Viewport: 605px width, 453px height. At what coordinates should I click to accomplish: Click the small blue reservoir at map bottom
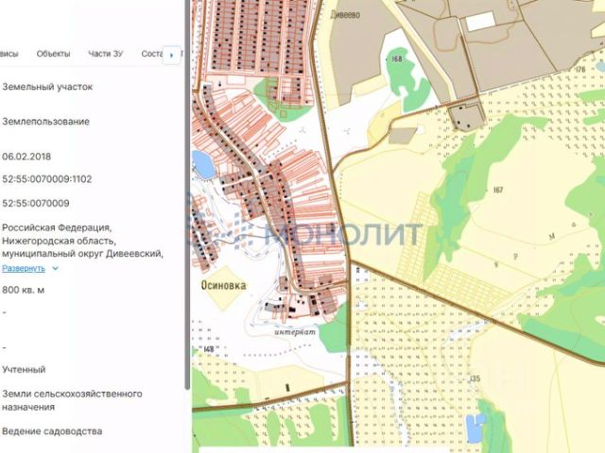click(475, 428)
